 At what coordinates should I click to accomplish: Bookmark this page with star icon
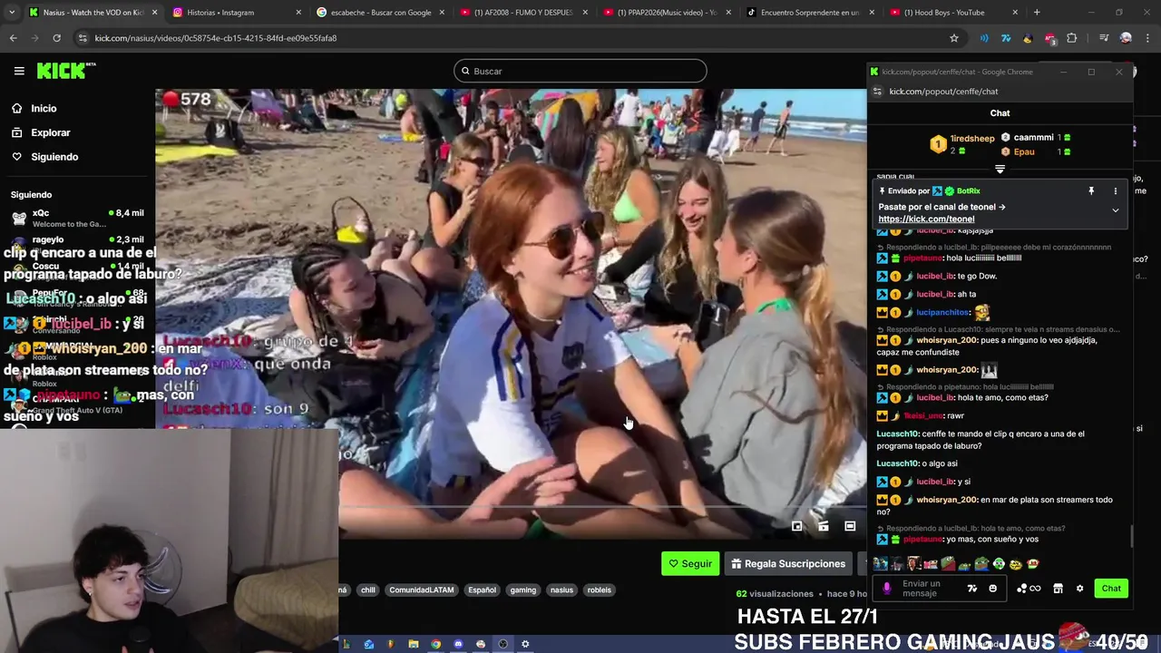[x=954, y=38]
